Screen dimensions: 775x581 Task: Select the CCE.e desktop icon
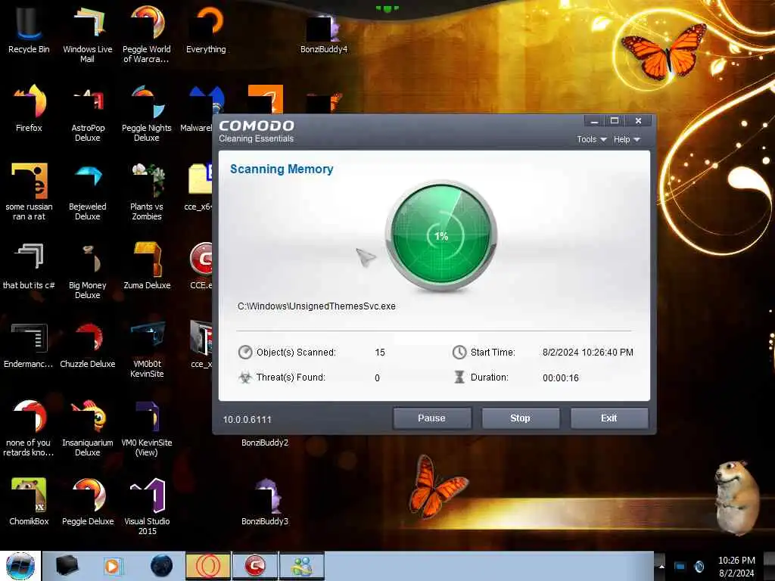click(x=201, y=266)
